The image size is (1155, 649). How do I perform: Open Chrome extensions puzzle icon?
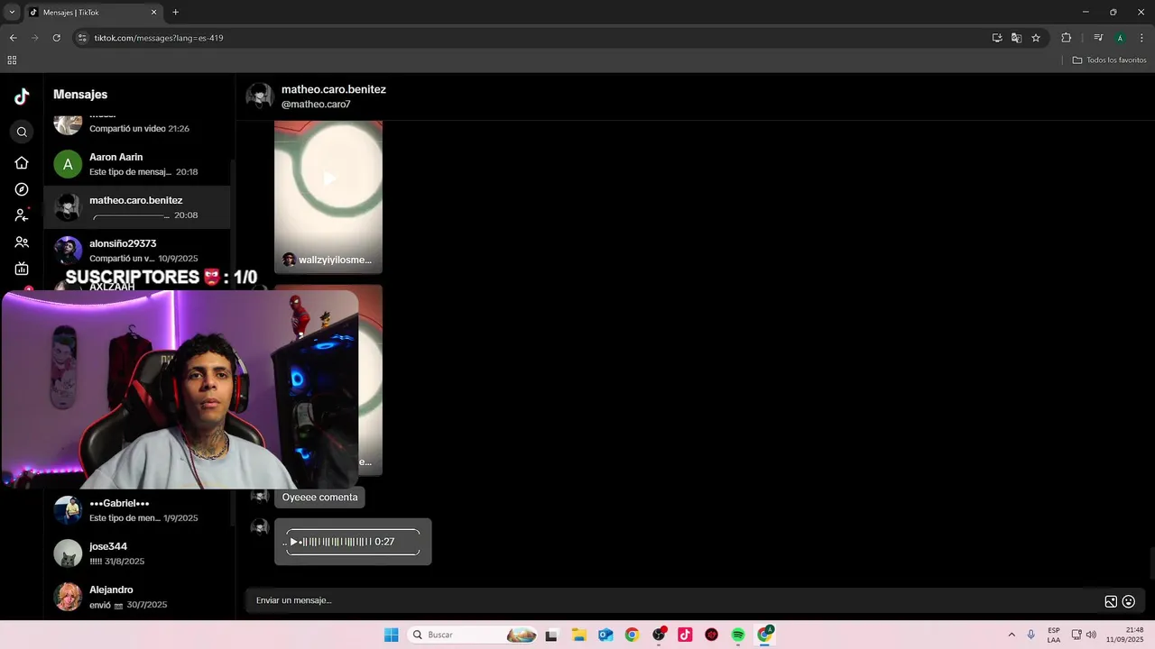(1066, 38)
